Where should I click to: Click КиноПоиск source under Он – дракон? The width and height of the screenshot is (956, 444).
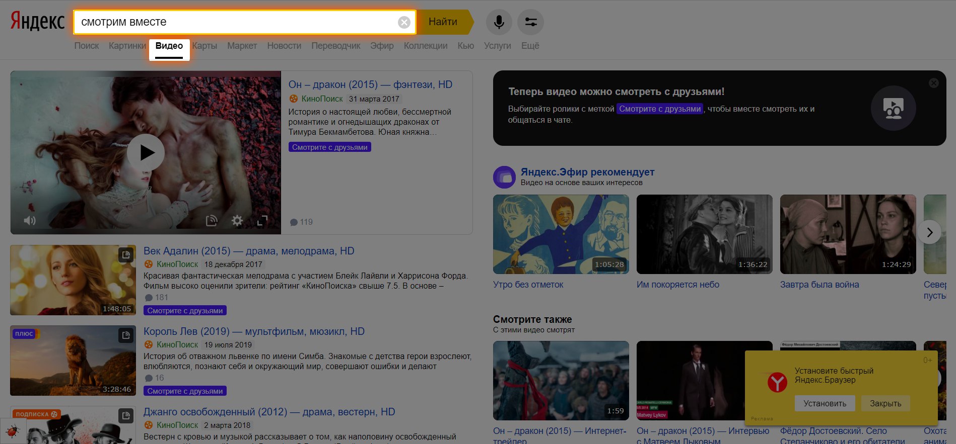coord(322,99)
